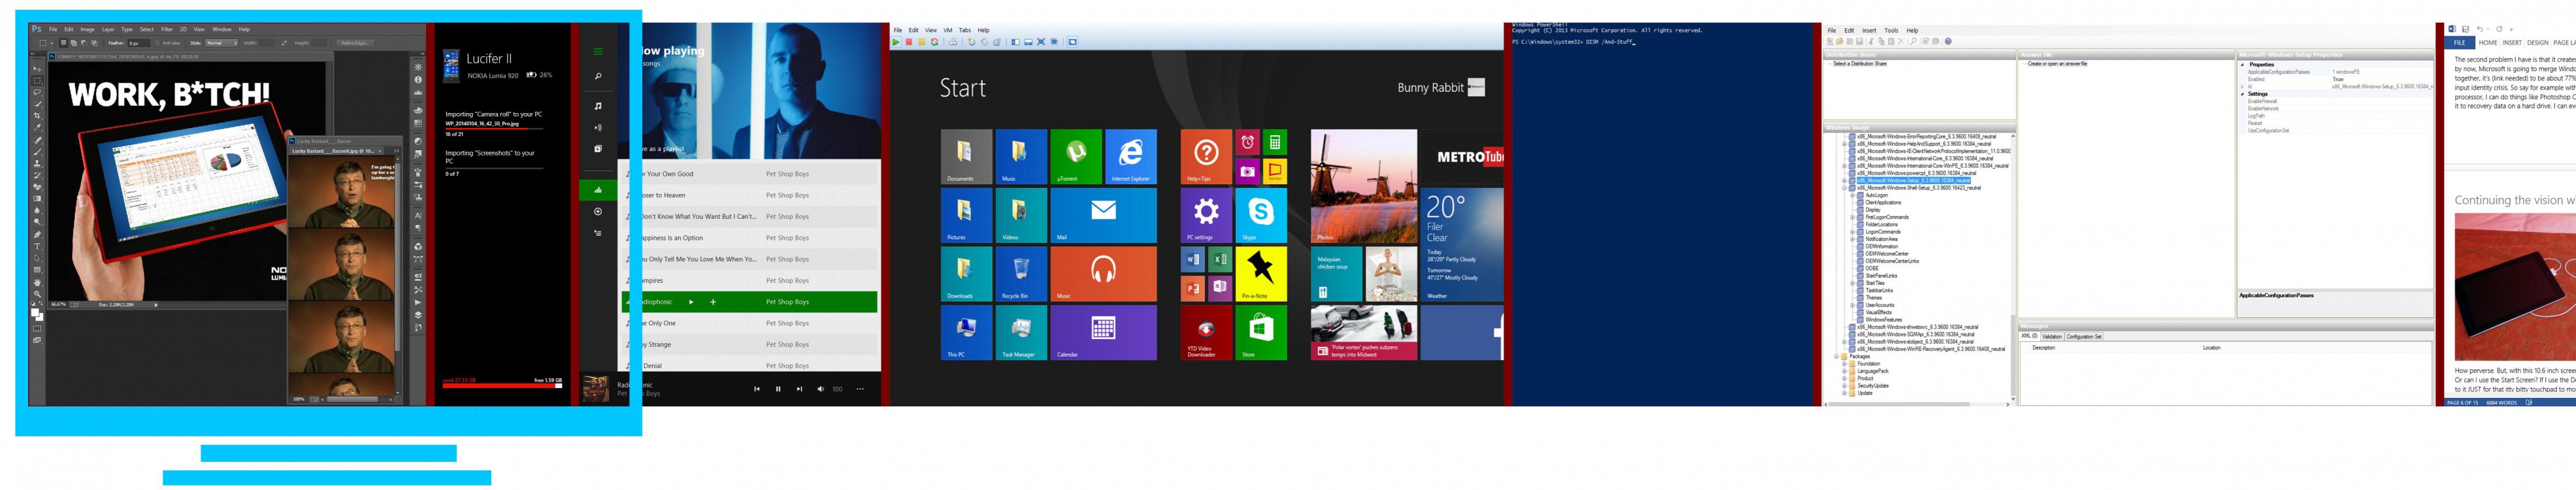Open the Internet Explorer tile on Start screen

pos(1131,157)
